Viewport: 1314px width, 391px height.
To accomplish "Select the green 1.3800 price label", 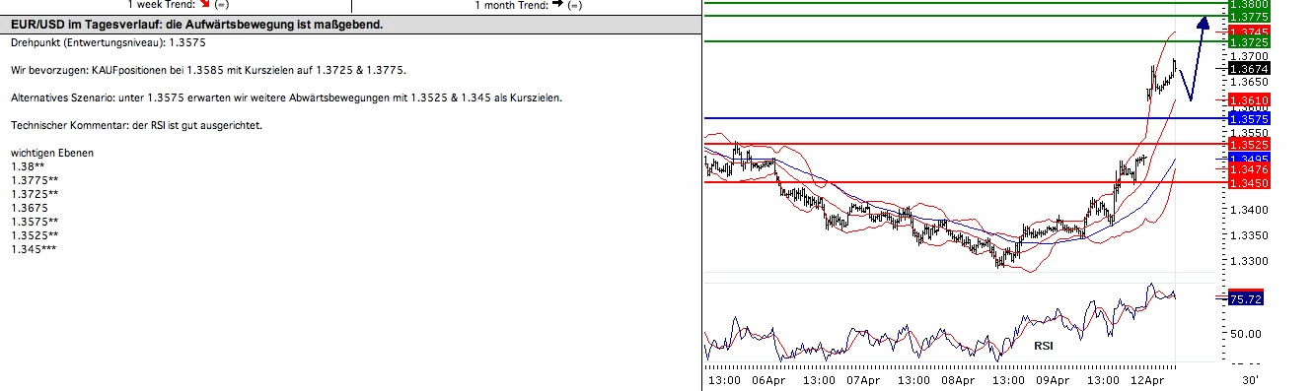I will coord(1250,4).
